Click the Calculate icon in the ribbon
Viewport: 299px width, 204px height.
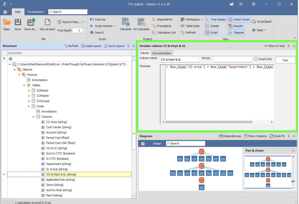coord(125,24)
